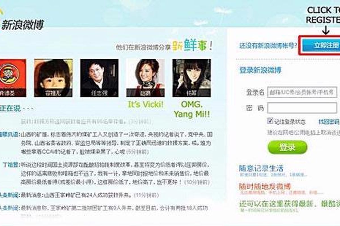
Task: Click the 随意记录生活 heading link
Action: [261, 169]
